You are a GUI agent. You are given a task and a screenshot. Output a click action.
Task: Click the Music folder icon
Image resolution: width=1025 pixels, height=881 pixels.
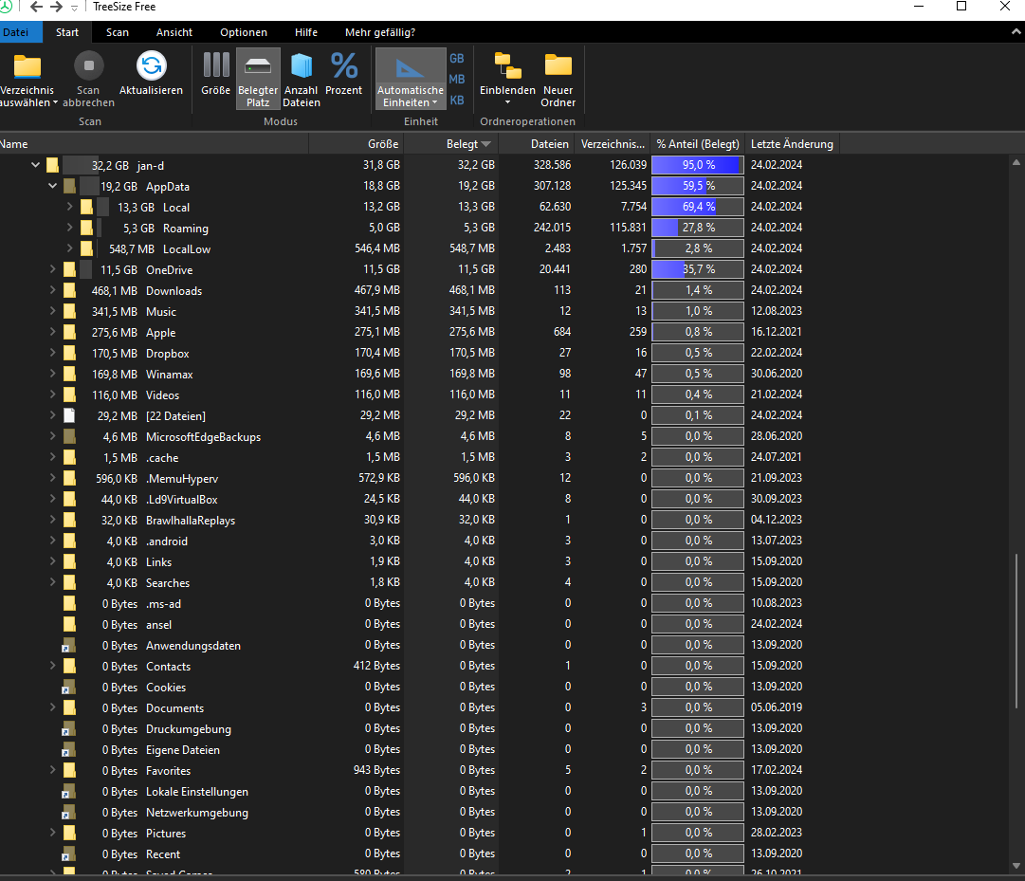pyautogui.click(x=69, y=312)
